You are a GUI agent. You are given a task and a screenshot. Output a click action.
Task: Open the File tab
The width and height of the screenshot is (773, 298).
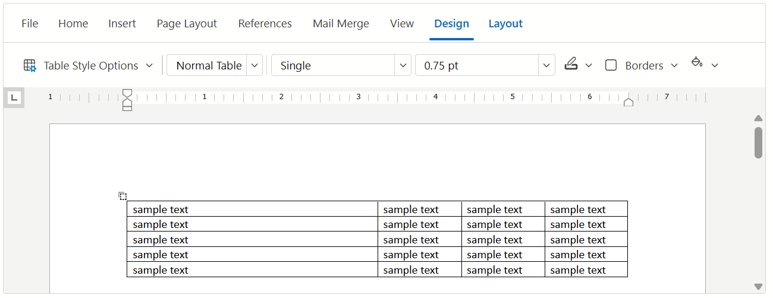click(30, 24)
